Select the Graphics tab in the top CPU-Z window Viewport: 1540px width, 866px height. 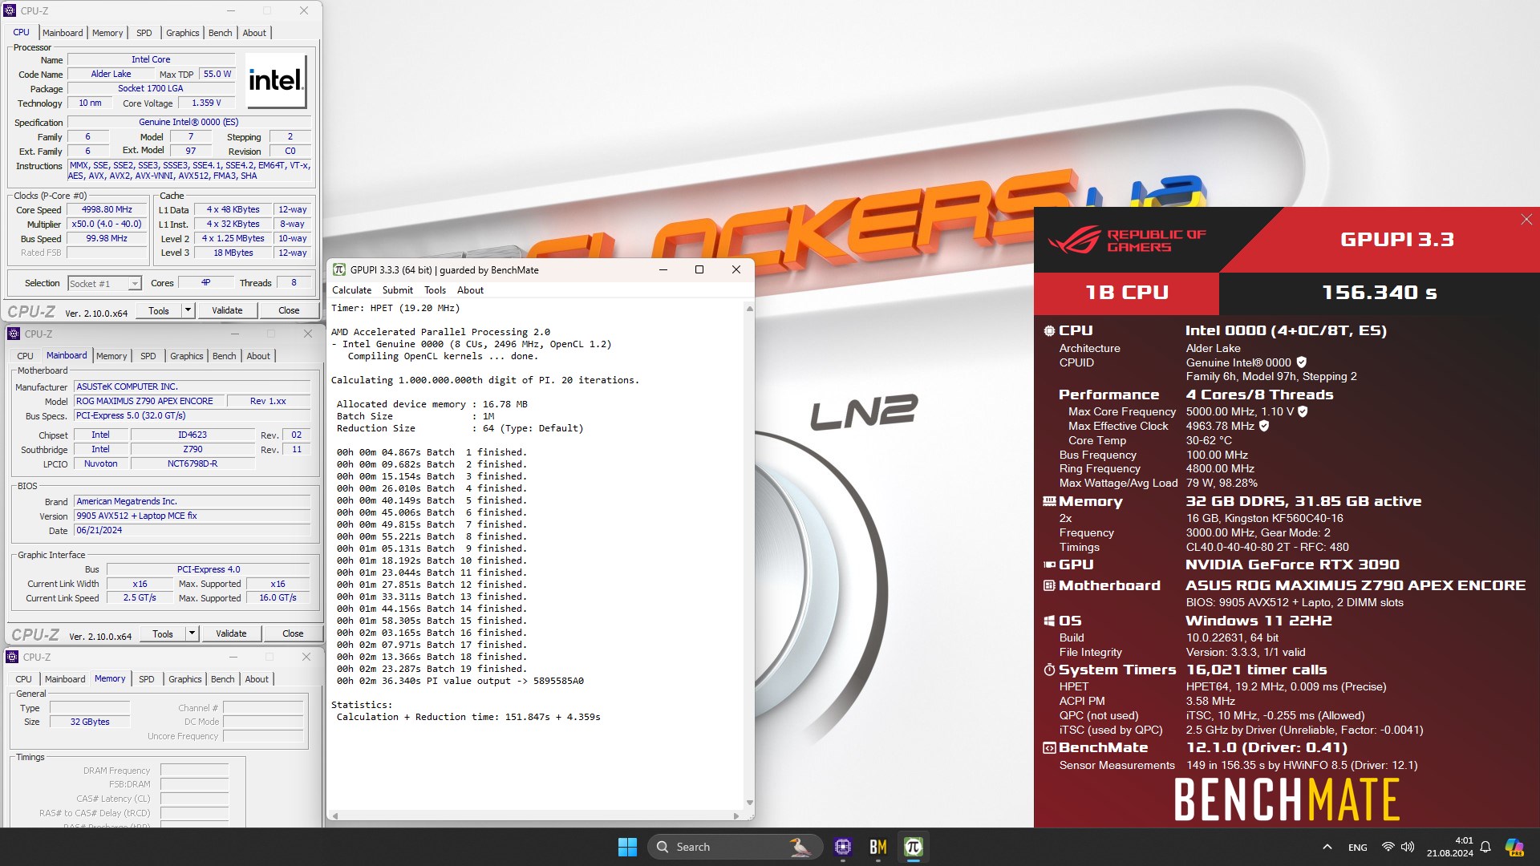tap(183, 33)
